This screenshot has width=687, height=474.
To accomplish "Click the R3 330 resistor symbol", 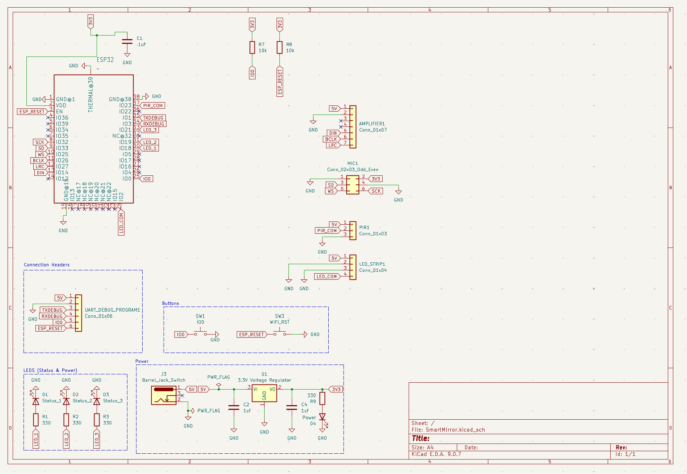I will (97, 420).
